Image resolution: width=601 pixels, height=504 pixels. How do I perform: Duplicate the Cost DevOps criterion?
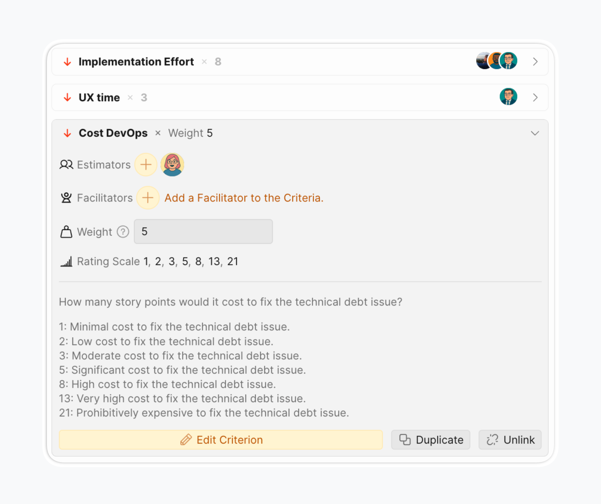tap(431, 440)
